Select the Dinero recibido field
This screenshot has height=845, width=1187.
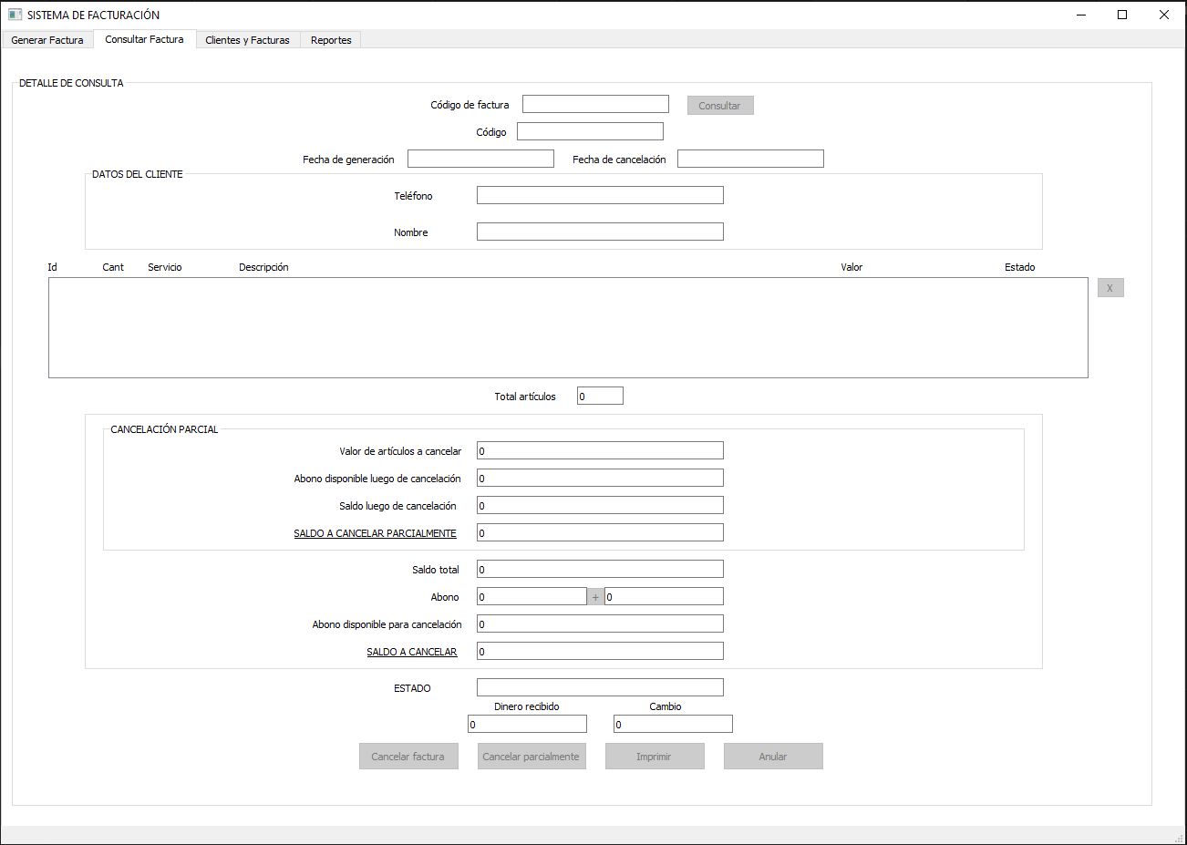point(527,725)
